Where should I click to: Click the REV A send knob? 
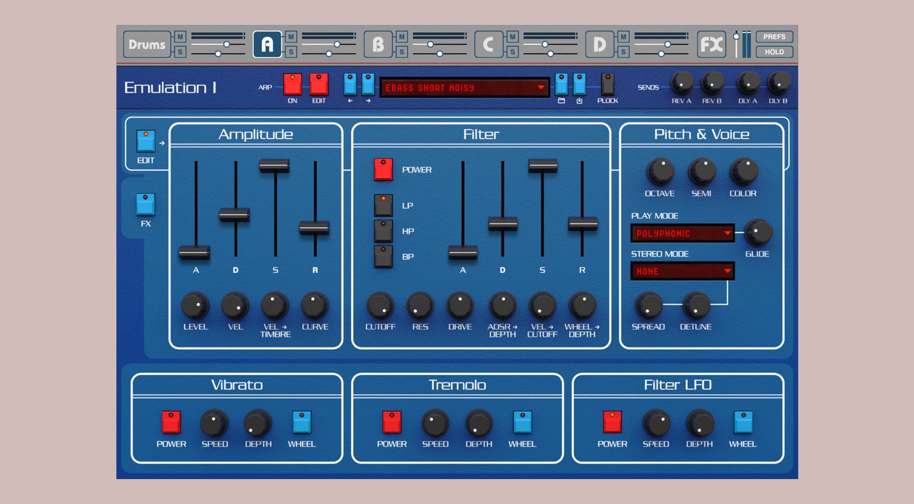click(x=681, y=83)
